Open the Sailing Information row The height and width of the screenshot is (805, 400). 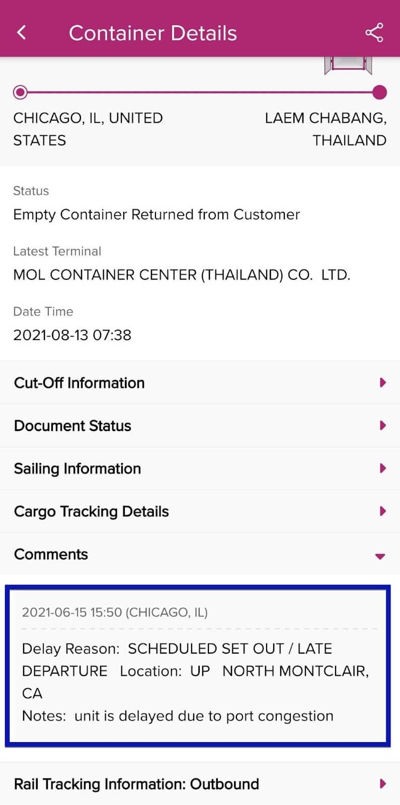tap(200, 468)
